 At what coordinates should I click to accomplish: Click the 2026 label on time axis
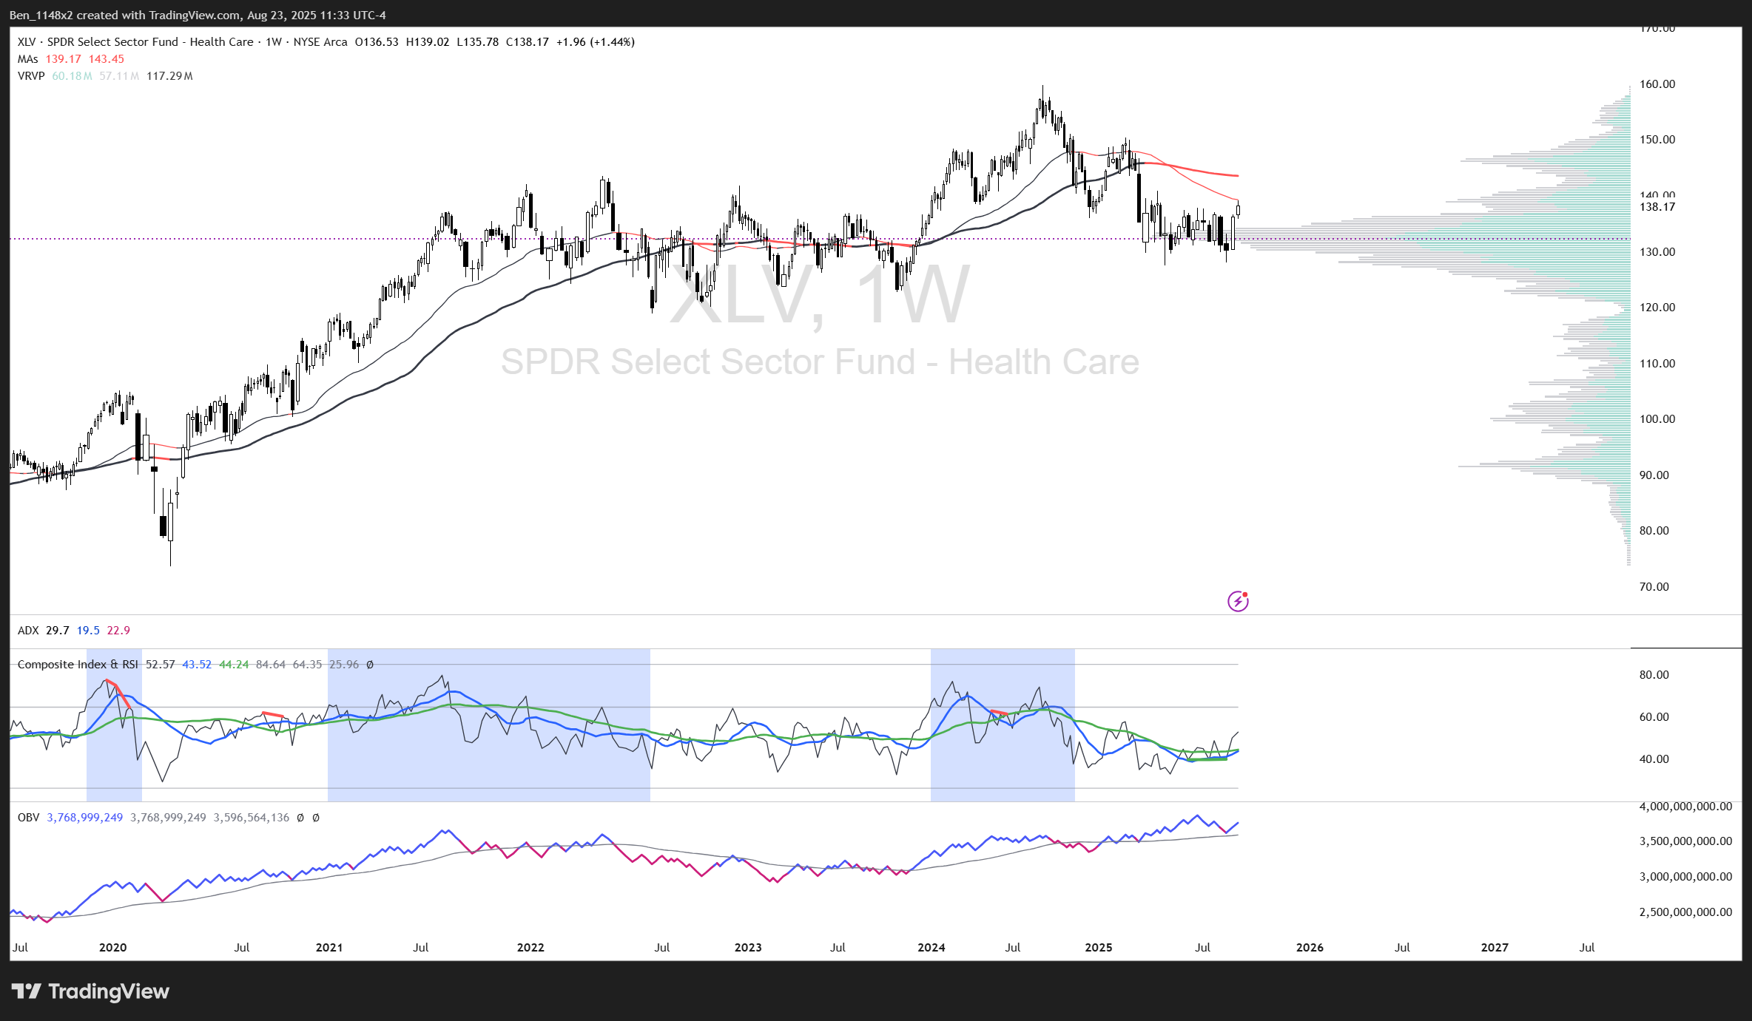pyautogui.click(x=1310, y=948)
